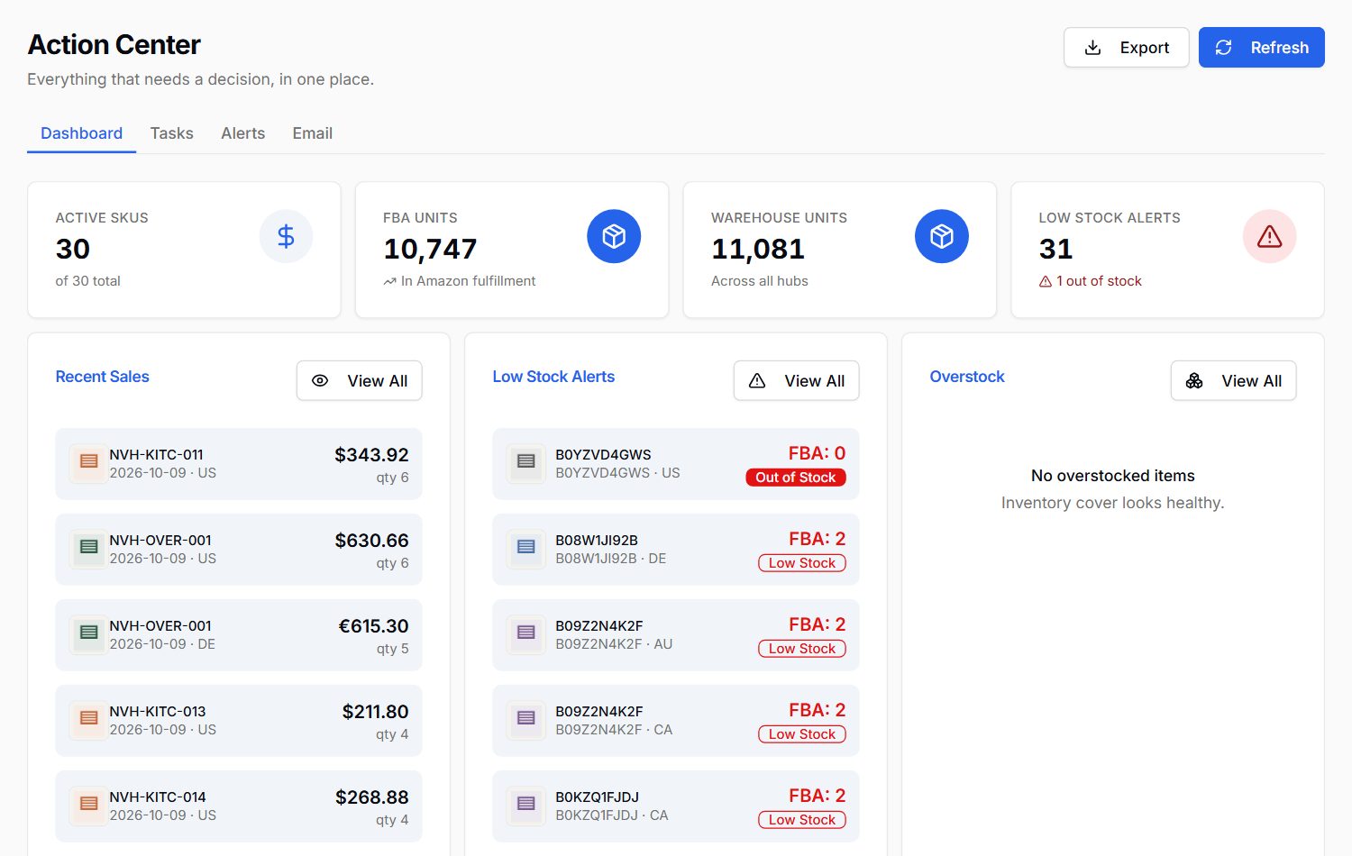View all recent sales

359,381
